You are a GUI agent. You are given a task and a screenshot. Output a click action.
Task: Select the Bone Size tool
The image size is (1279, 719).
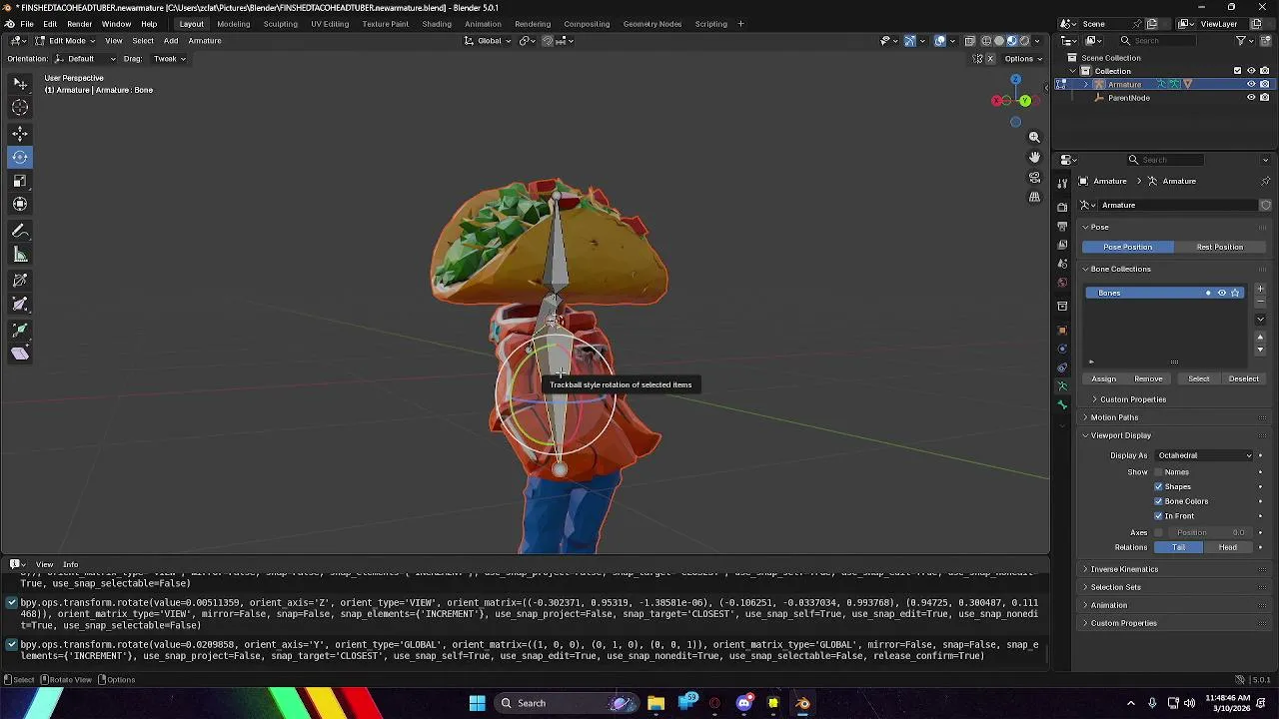[20, 305]
